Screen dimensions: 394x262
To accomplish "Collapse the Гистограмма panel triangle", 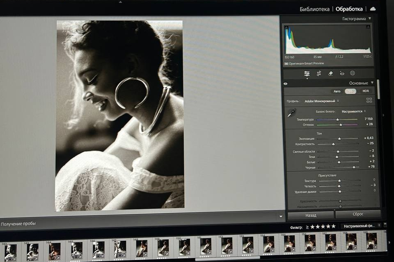I will [370, 19].
